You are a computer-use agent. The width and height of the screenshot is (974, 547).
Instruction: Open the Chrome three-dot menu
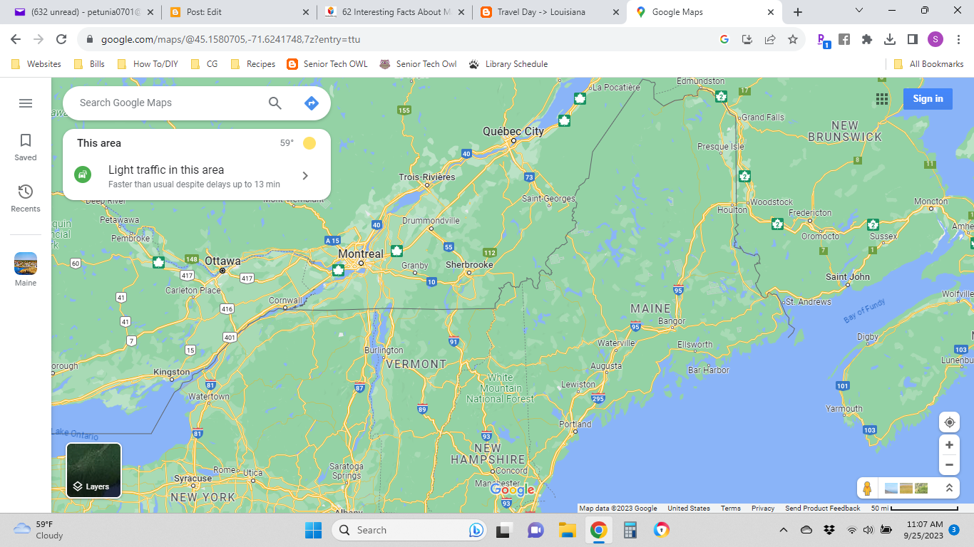coord(958,39)
